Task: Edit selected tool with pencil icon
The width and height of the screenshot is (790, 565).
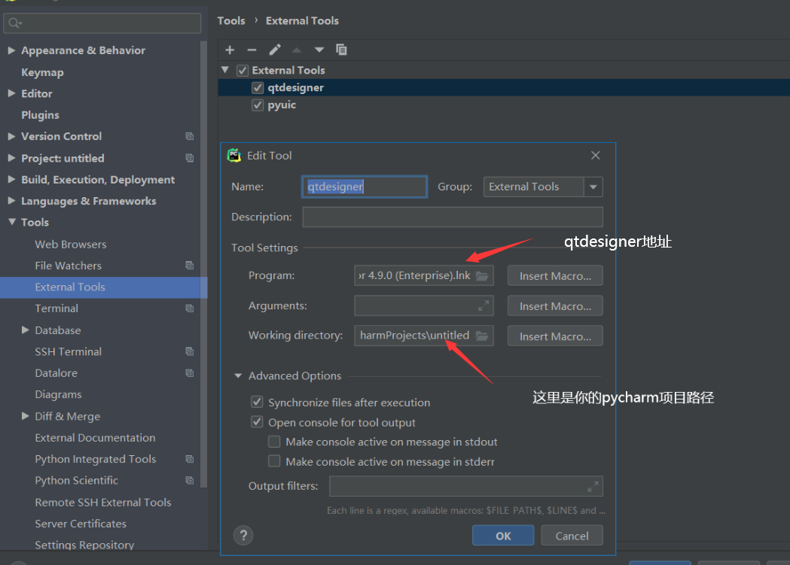Action: [x=275, y=50]
